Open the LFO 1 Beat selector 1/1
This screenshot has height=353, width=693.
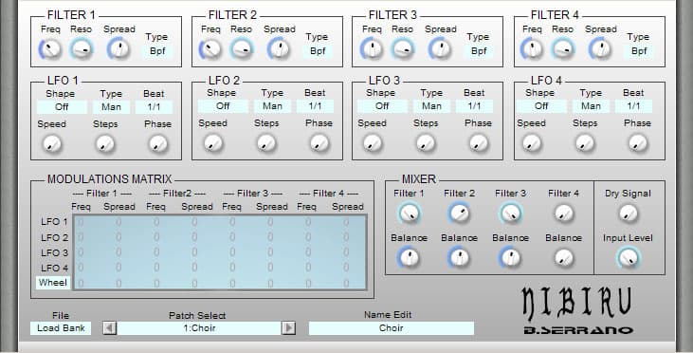pos(154,107)
